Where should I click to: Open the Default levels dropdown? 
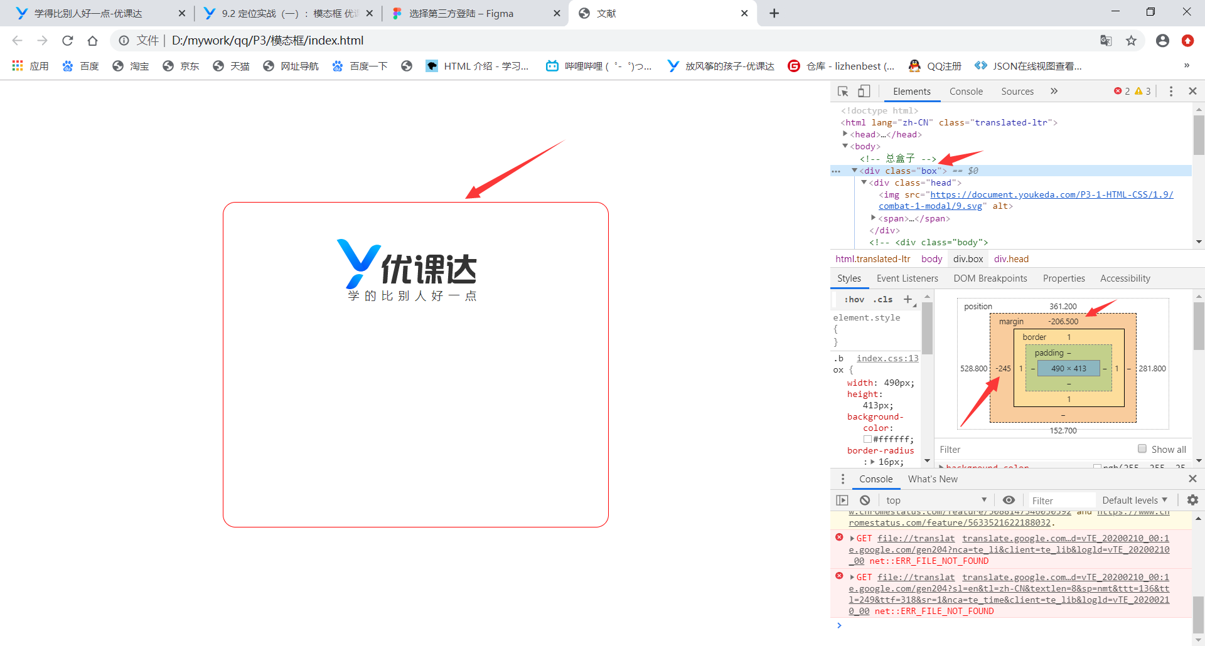coord(1135,500)
